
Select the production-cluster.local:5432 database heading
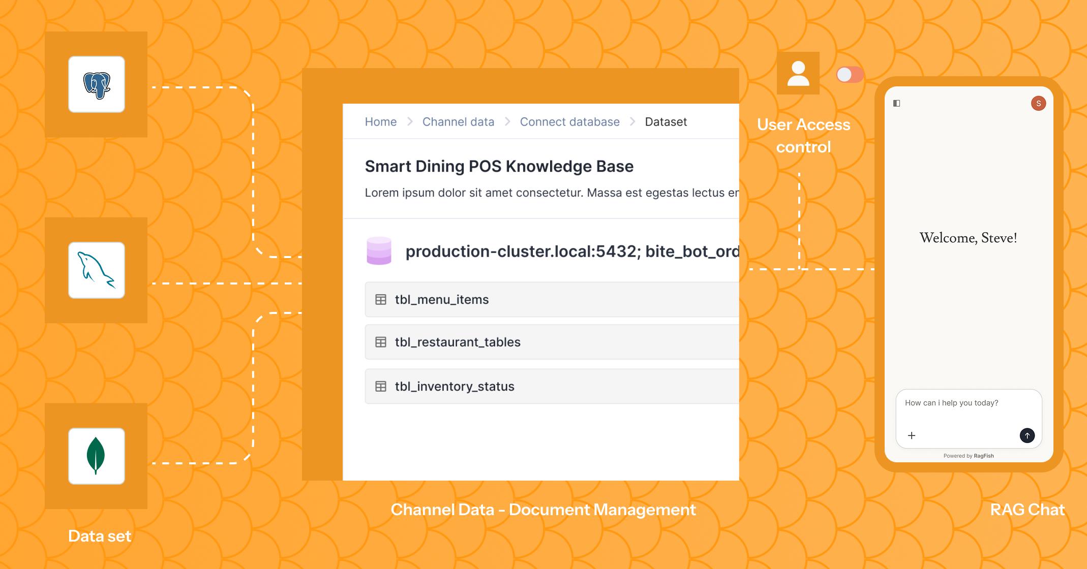pyautogui.click(x=572, y=251)
